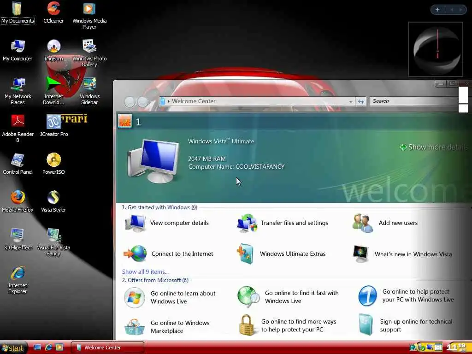Screen dimensions: 472x354
Task: Click the Start button
Action: click(x=13, y=348)
